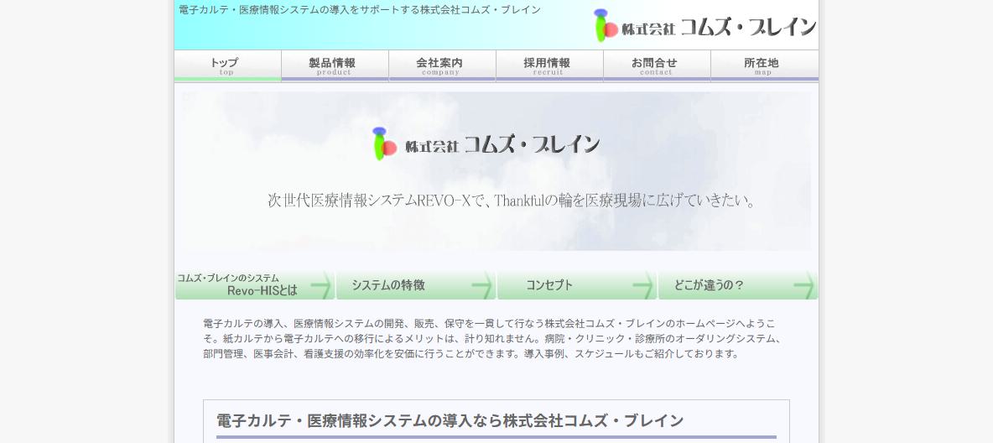Click the introduction paragraph starting 電子カルテの導入
Image resolution: width=993 pixels, height=443 pixels.
click(x=492, y=338)
